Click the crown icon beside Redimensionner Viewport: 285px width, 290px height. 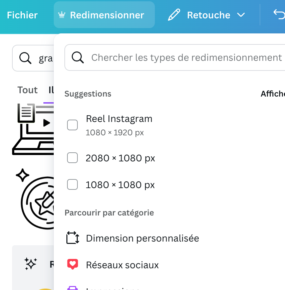pyautogui.click(x=62, y=15)
